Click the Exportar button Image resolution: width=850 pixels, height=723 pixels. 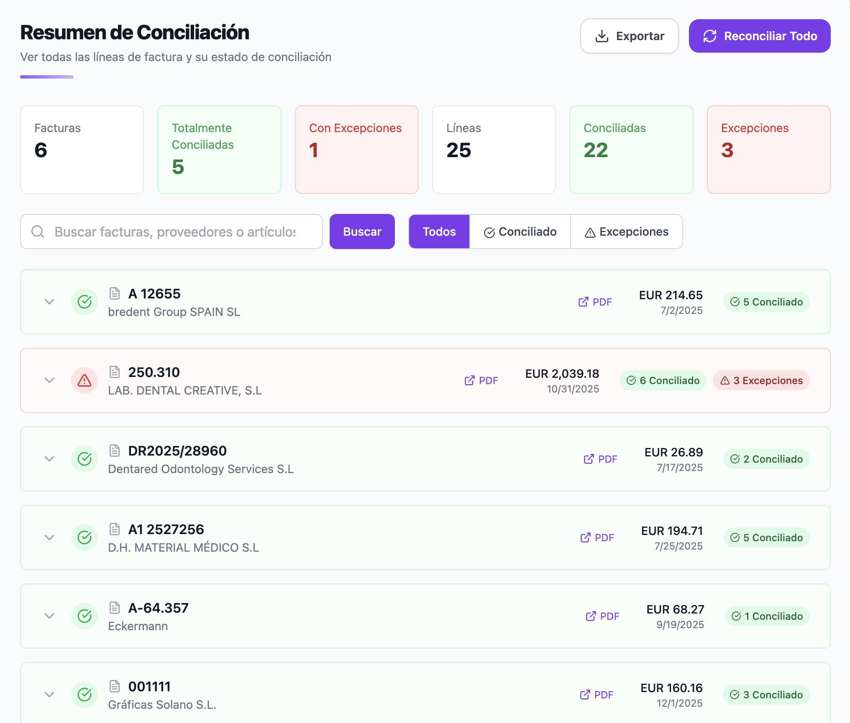point(629,36)
